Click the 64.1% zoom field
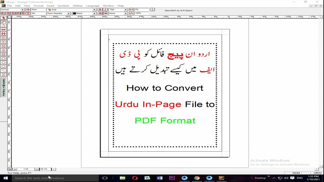Image resolution: width=324 pixels, height=182 pixels. coord(45,169)
